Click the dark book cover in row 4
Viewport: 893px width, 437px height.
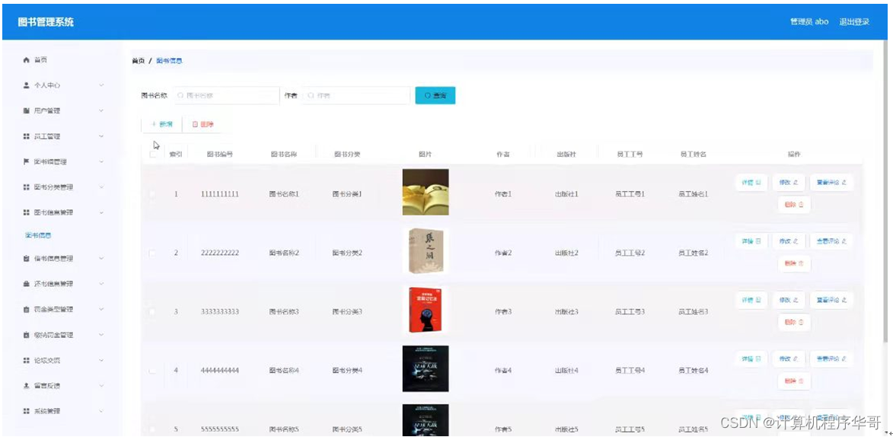(x=426, y=368)
